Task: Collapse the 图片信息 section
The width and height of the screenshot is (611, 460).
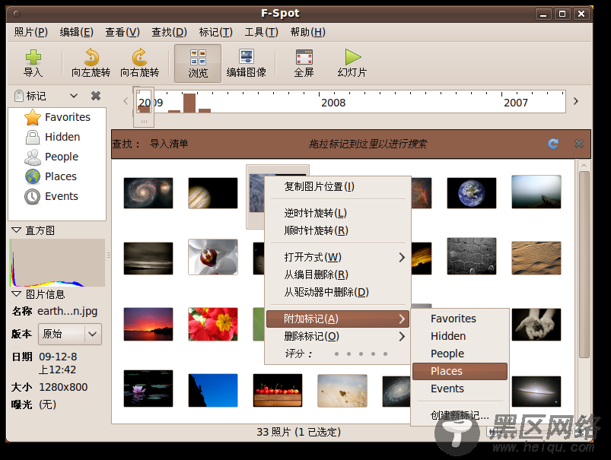Action: [16, 293]
